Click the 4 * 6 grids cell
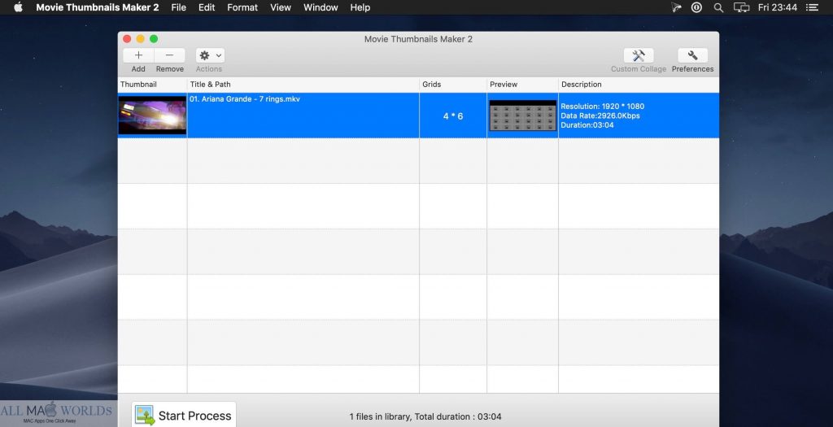Image resolution: width=833 pixels, height=427 pixels. point(453,115)
